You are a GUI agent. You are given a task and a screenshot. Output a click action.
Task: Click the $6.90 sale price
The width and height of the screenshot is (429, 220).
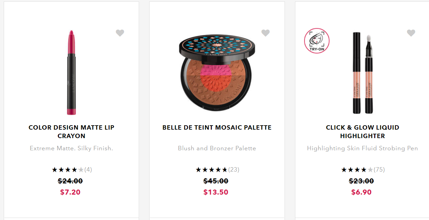click(x=361, y=192)
